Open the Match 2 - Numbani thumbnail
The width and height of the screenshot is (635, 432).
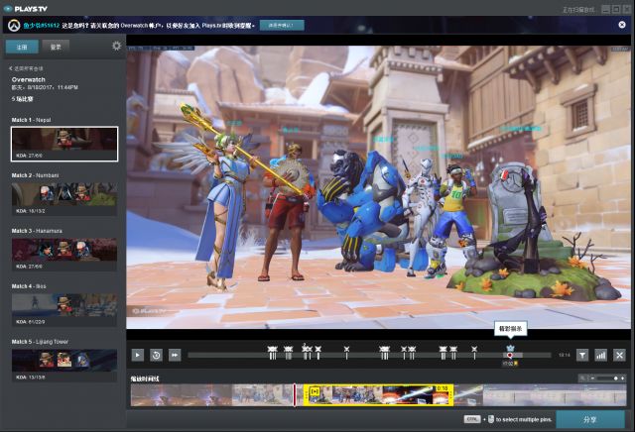[x=64, y=199]
